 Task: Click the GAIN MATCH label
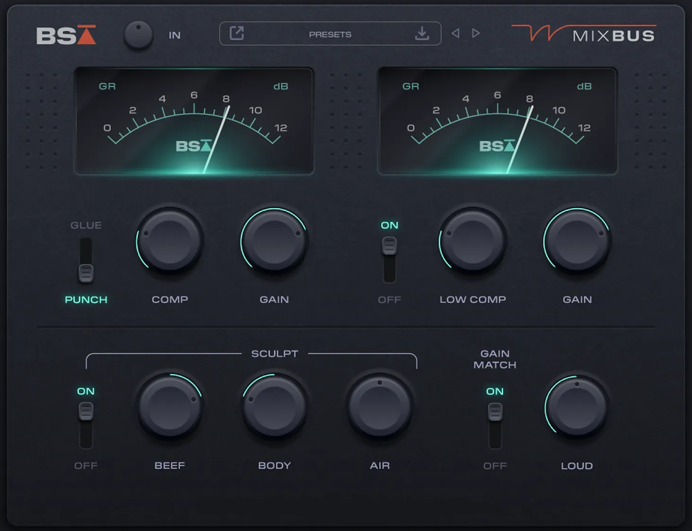point(495,360)
